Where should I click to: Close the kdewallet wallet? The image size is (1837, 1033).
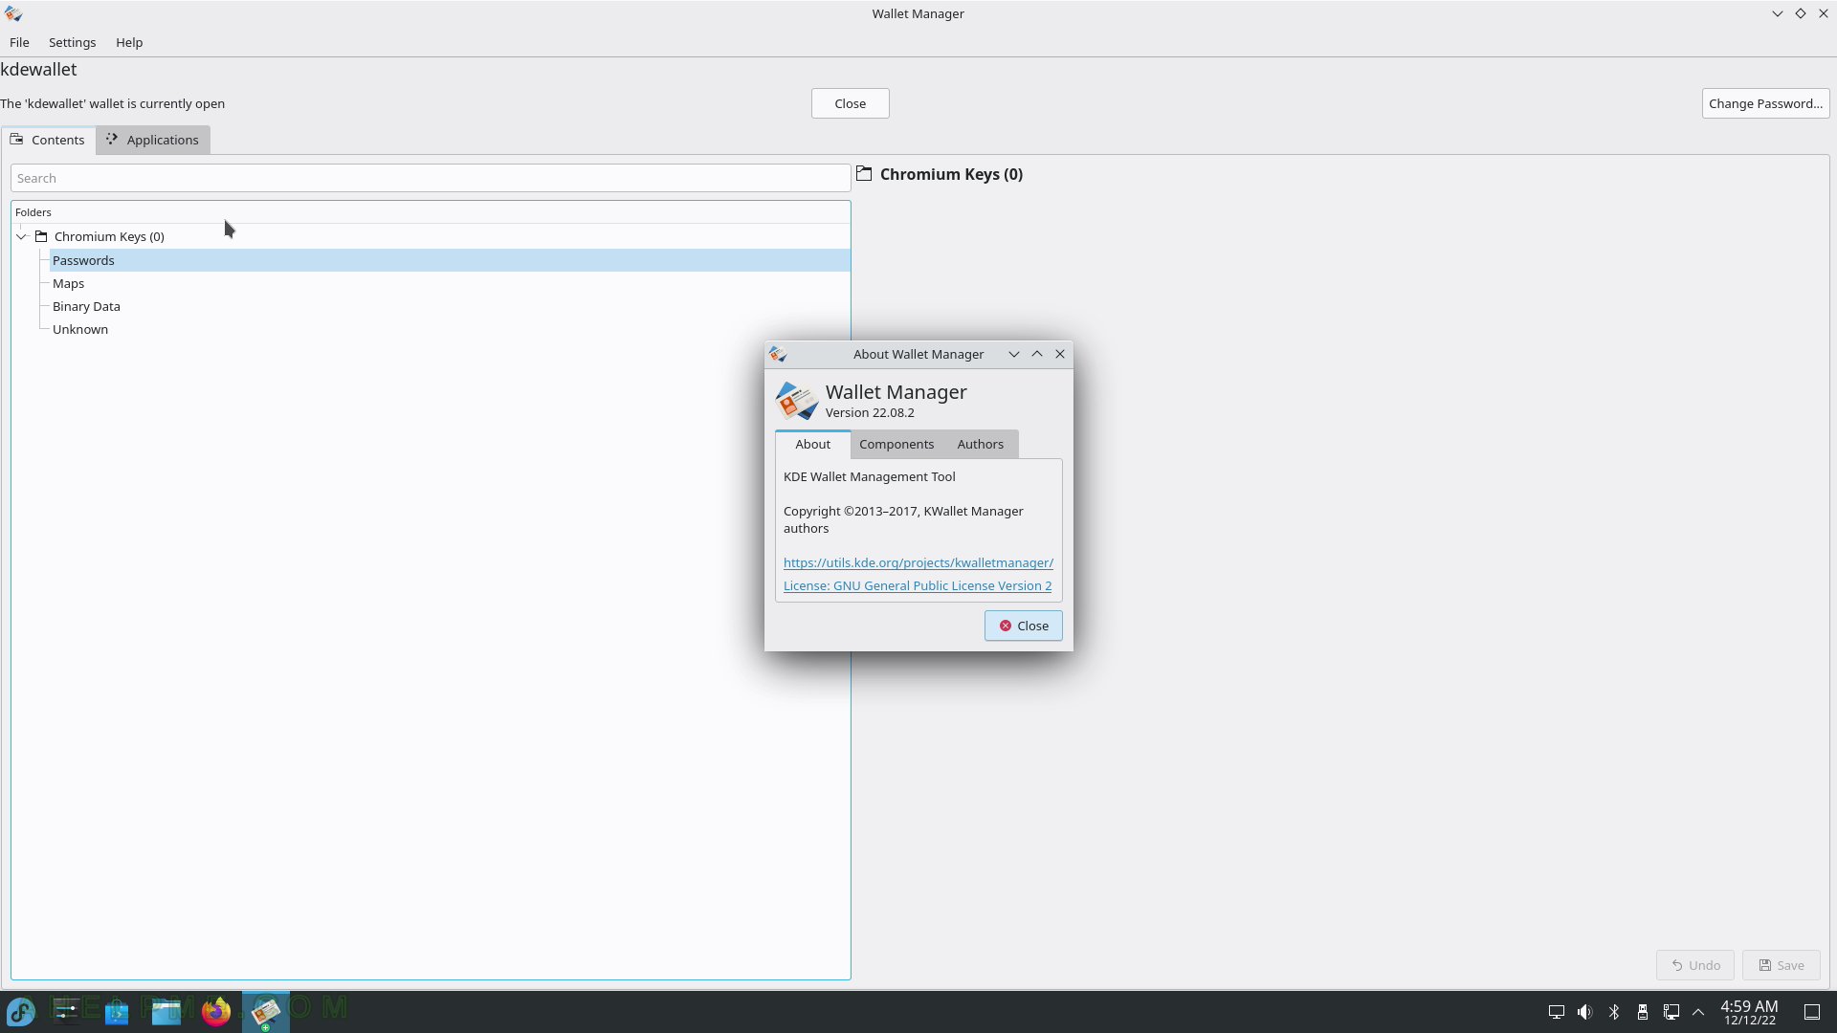(851, 103)
